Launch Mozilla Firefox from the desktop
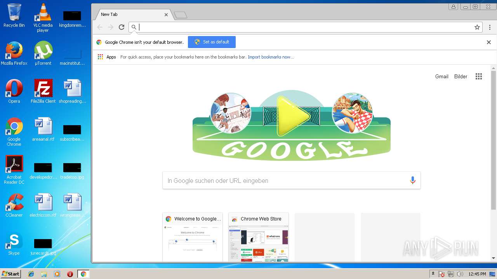The width and height of the screenshot is (497, 279). coord(14,53)
